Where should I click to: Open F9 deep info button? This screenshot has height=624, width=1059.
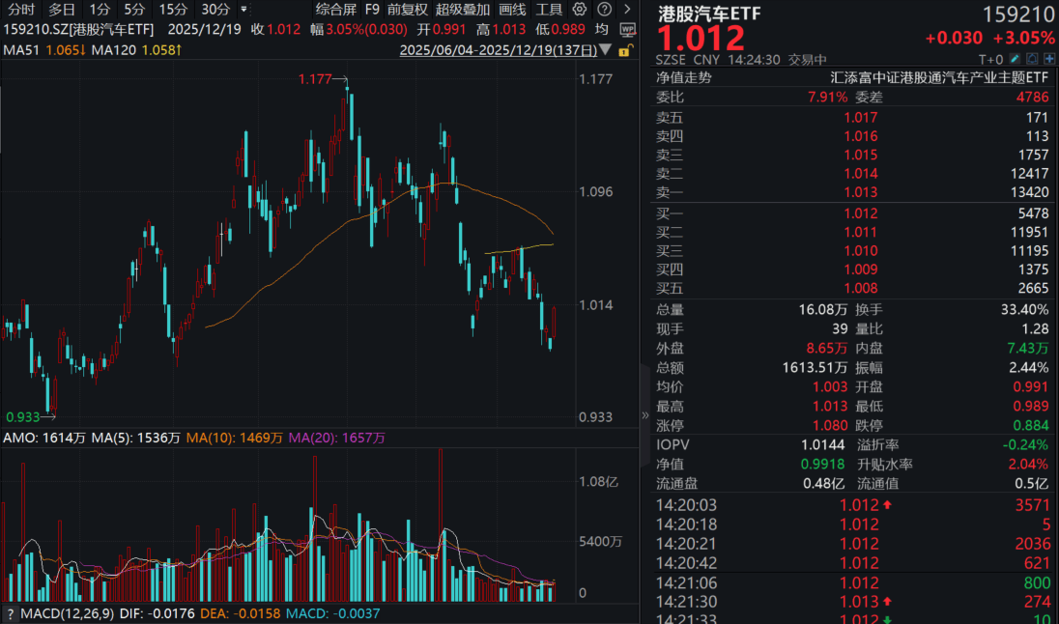point(372,10)
